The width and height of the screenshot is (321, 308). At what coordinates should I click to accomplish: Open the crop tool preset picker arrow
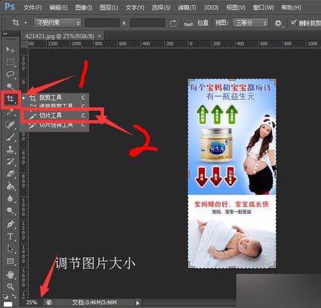(x=26, y=23)
